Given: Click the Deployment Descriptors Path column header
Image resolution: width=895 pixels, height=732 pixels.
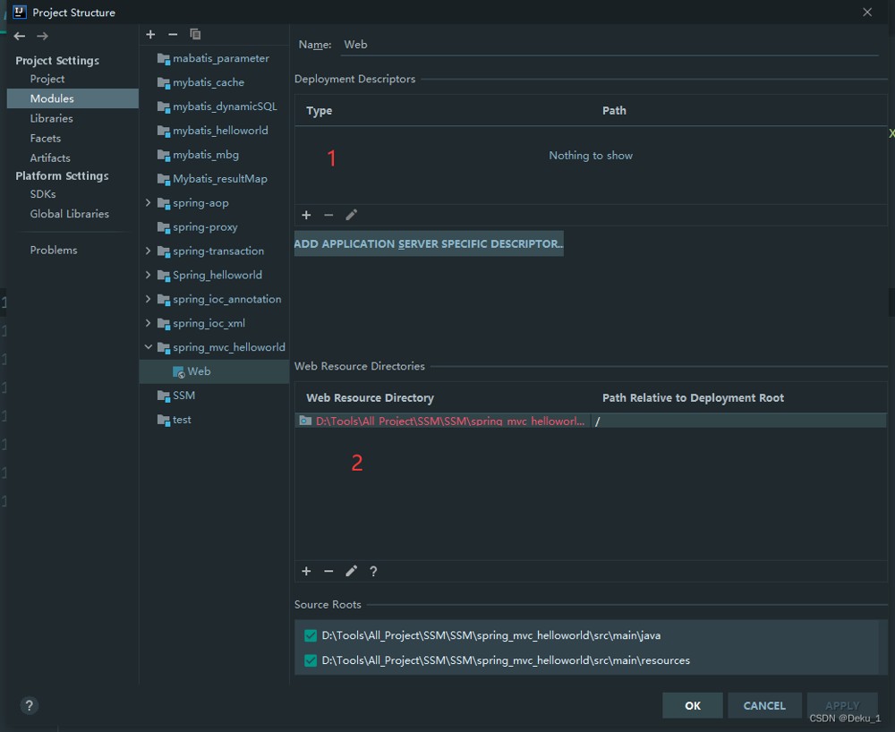Looking at the screenshot, I should coord(614,111).
